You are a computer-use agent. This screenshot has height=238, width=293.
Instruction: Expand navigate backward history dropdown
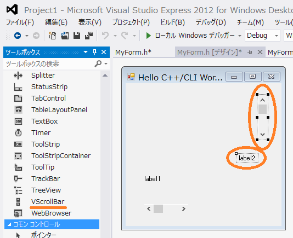27,36
